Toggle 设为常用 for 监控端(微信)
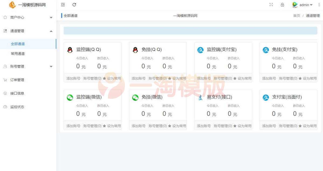This screenshot has height=171, width=323. pyautogui.click(x=112, y=126)
